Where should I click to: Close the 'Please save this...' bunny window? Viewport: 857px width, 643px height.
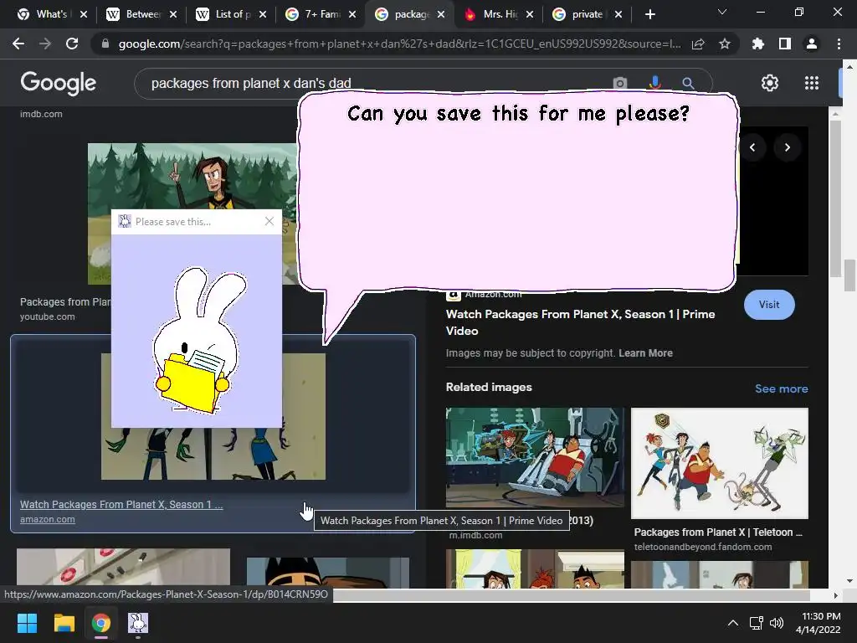(269, 221)
